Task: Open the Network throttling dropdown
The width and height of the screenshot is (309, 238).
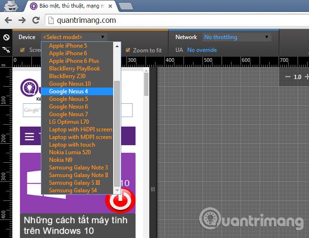Action: (x=236, y=37)
